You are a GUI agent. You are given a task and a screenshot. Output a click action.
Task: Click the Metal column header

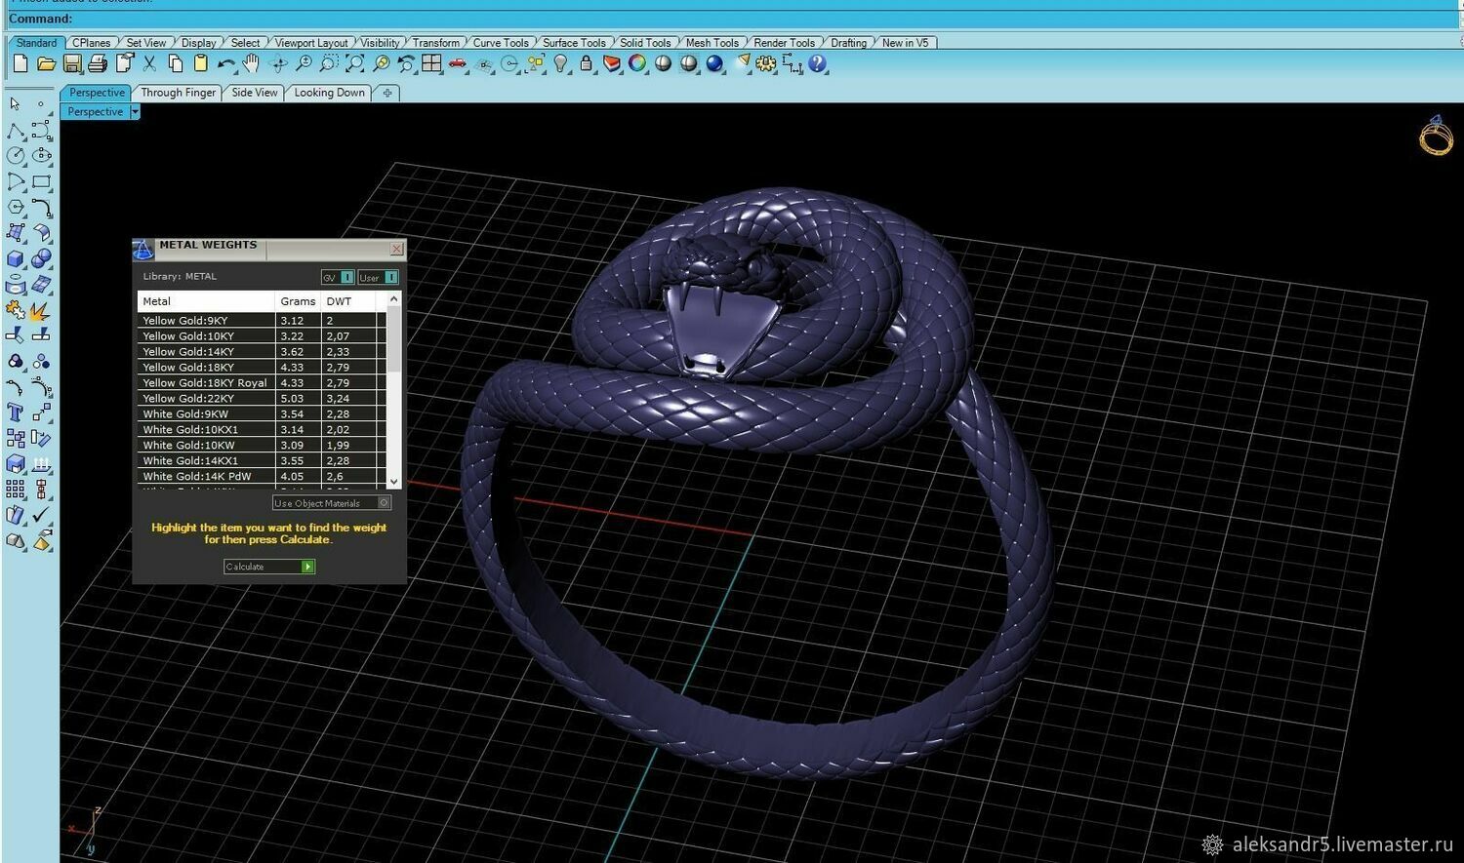[206, 301]
